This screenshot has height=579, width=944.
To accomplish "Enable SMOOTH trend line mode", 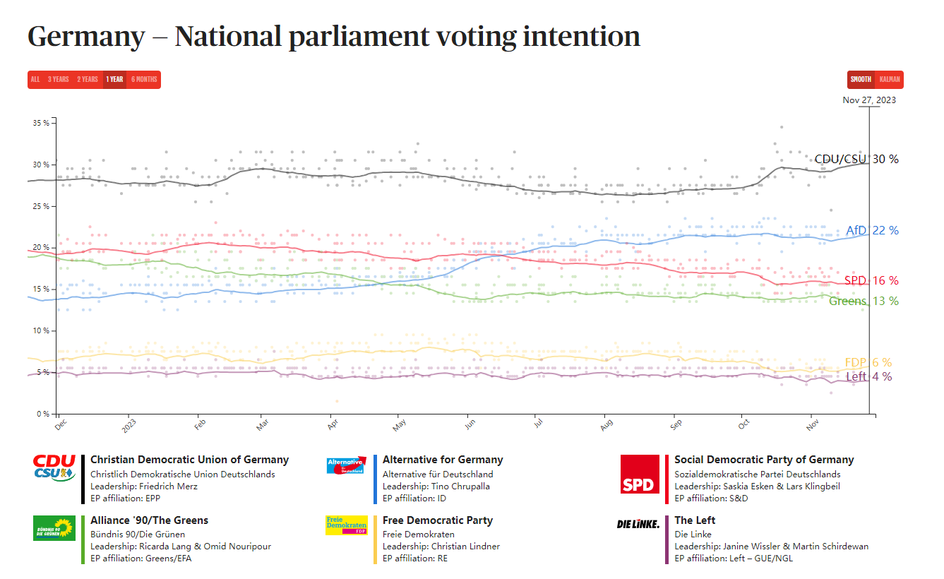I will pos(861,80).
